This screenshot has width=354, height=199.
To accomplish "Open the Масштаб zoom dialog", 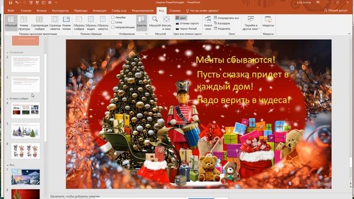I will (x=155, y=22).
